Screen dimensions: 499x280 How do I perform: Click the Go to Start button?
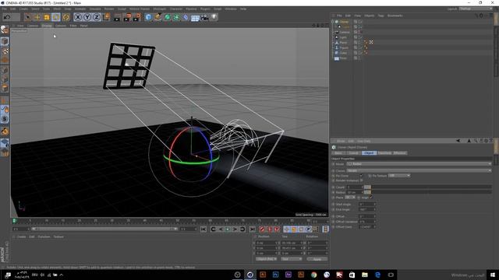203,229
